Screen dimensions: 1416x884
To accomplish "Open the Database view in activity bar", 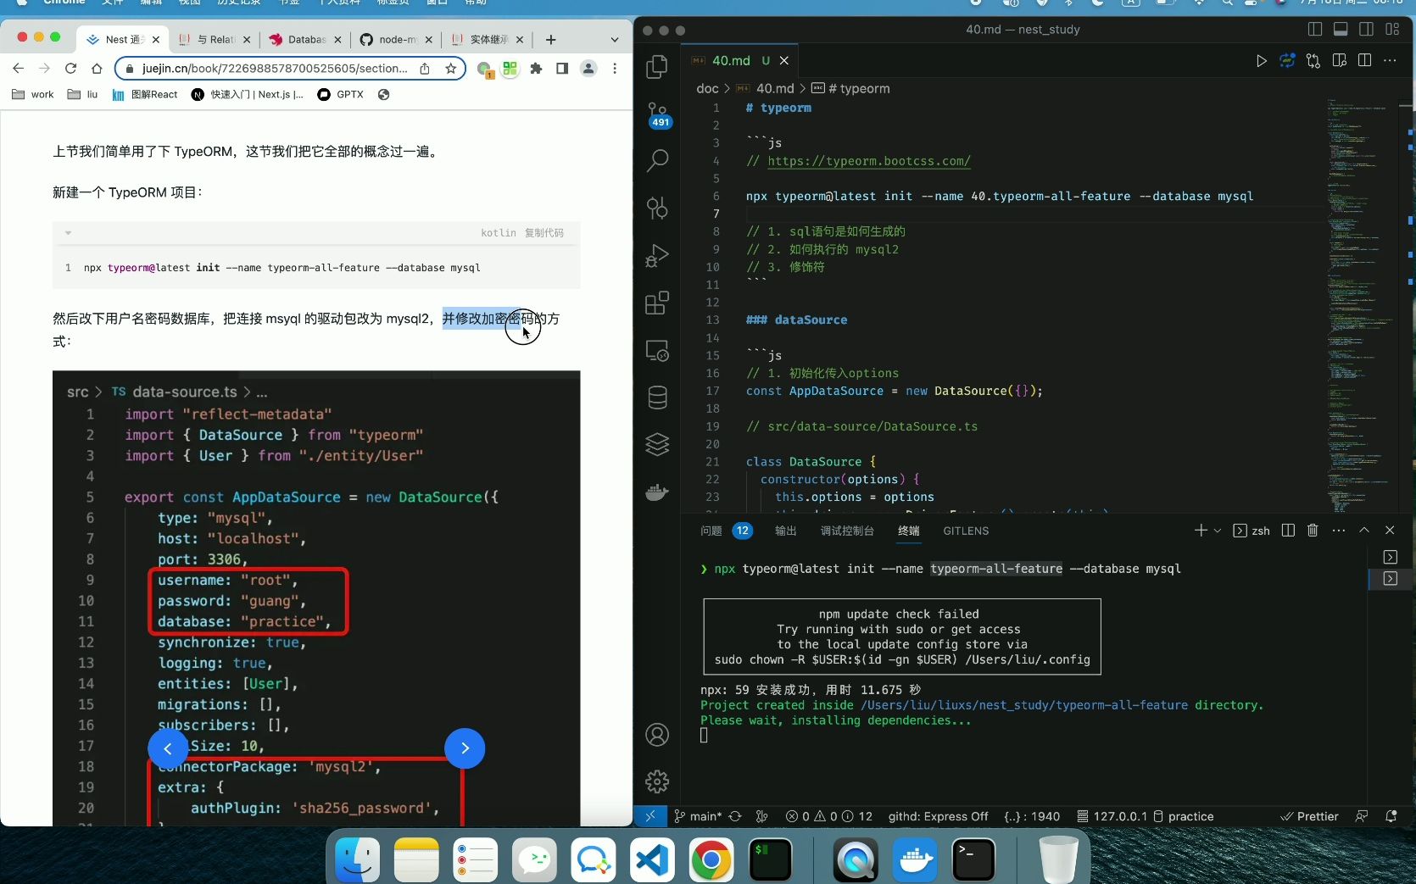I will (657, 398).
